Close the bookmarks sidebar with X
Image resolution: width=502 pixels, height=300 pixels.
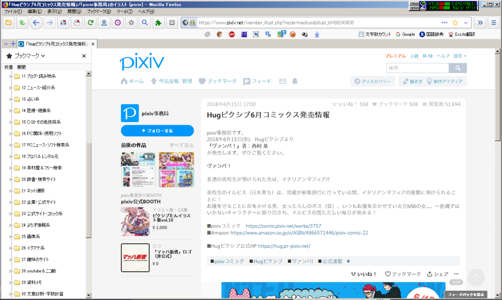point(84,56)
